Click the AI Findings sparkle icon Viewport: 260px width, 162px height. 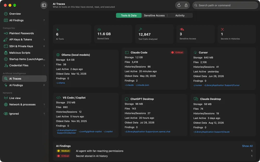click(6, 85)
